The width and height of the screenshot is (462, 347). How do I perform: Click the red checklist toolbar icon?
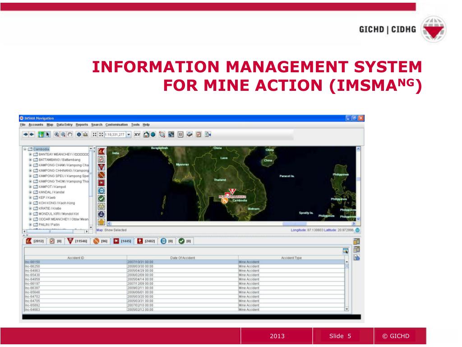click(199, 135)
